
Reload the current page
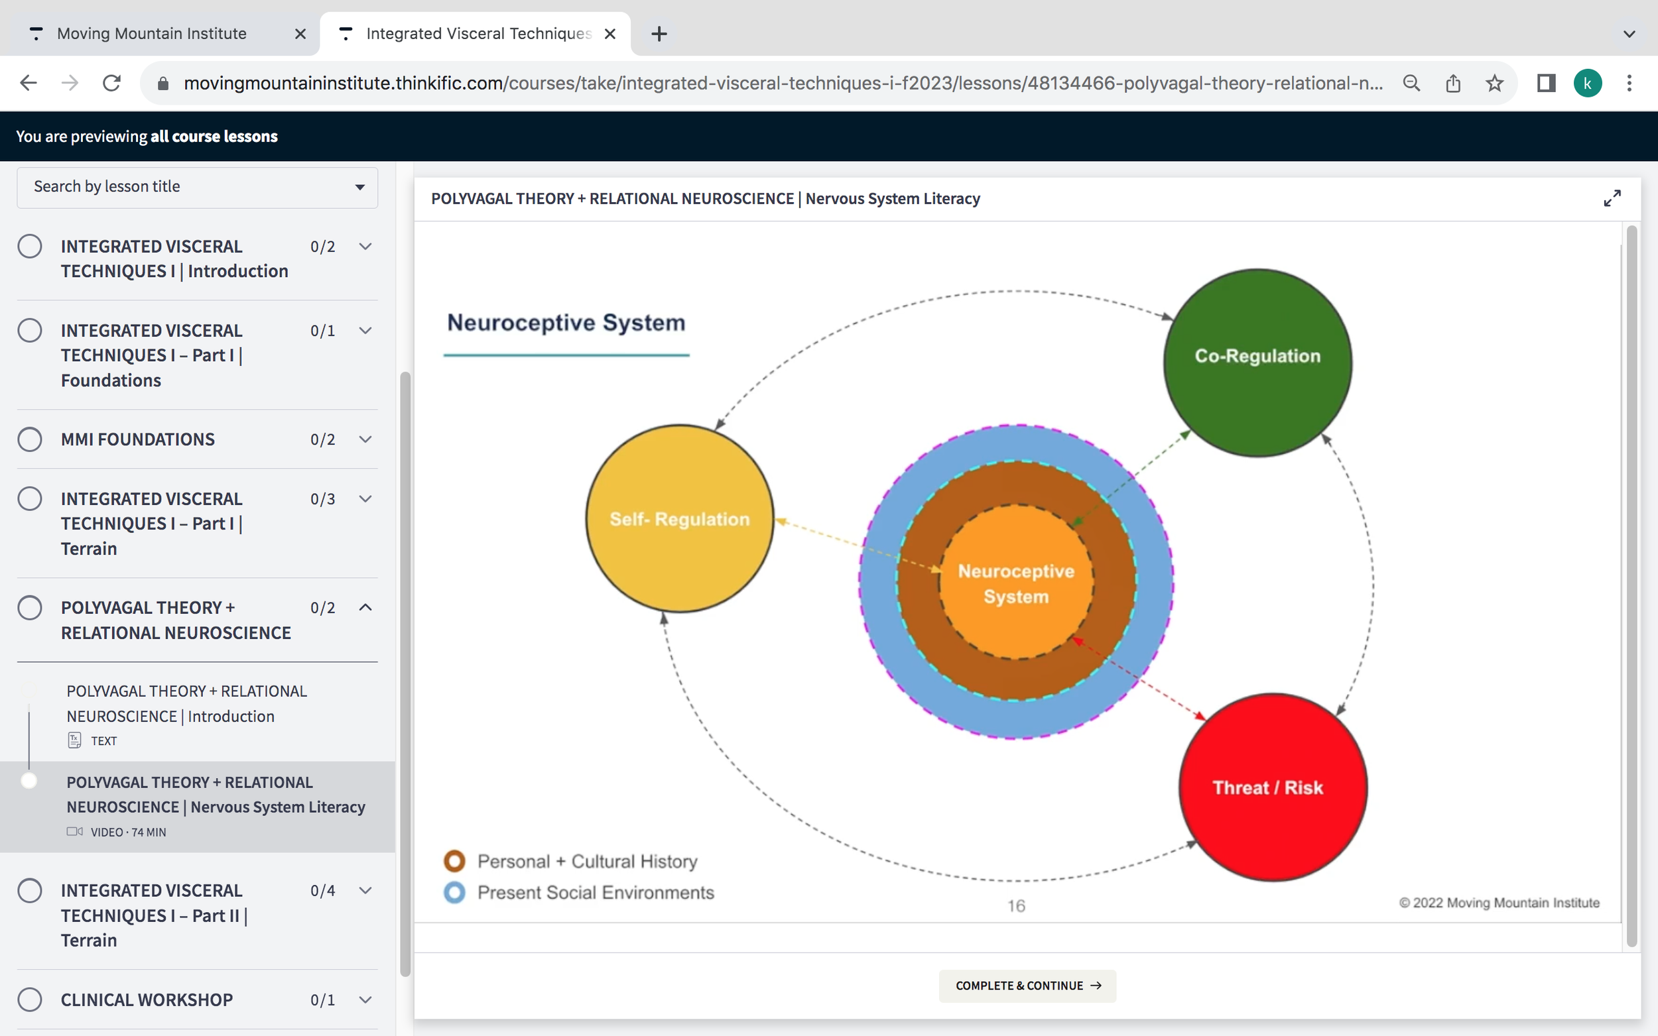pos(111,84)
